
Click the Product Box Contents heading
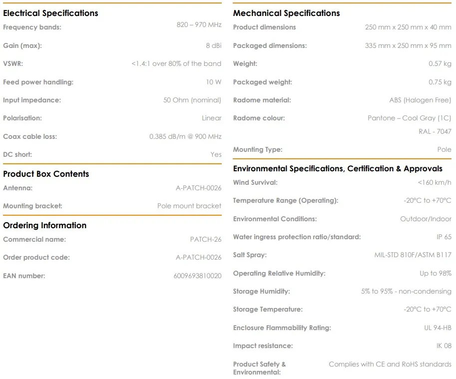pos(46,174)
